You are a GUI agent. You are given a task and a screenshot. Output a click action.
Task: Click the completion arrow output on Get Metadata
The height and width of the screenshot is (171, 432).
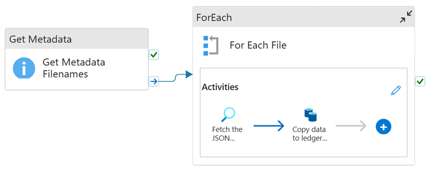pos(154,81)
